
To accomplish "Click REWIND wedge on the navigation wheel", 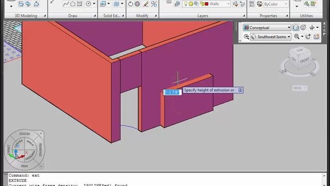I will (x=40, y=150).
